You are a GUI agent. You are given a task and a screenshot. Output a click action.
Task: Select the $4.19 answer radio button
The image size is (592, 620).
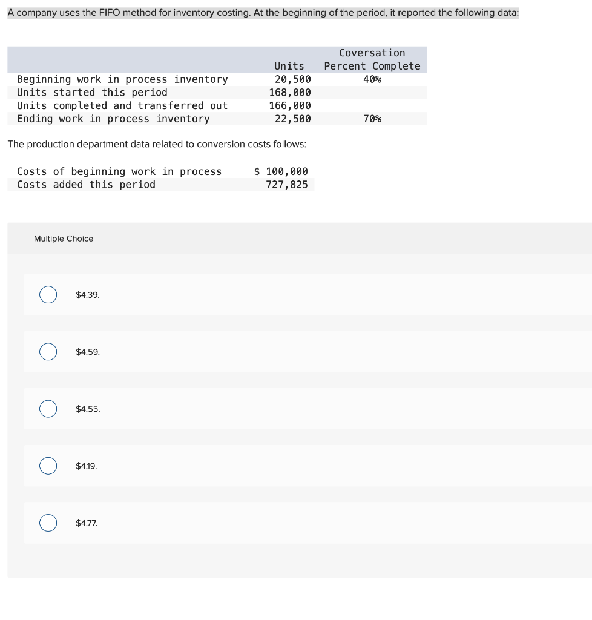tap(48, 466)
